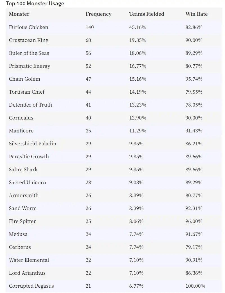Click the Crustacean King row name
The image size is (225, 293).
29,40
